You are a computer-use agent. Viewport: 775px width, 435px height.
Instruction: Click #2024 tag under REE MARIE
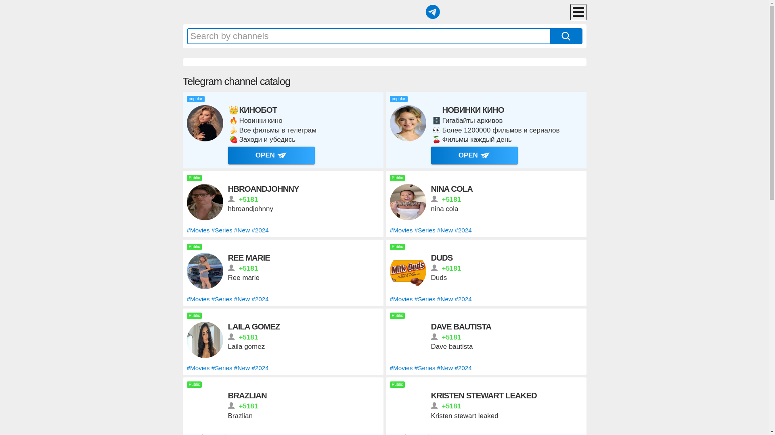pos(260,299)
